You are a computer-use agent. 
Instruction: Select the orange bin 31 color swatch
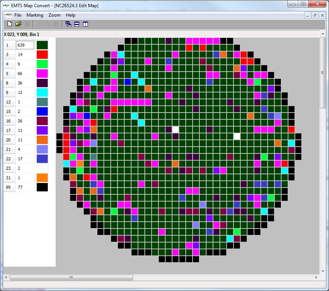pos(42,178)
